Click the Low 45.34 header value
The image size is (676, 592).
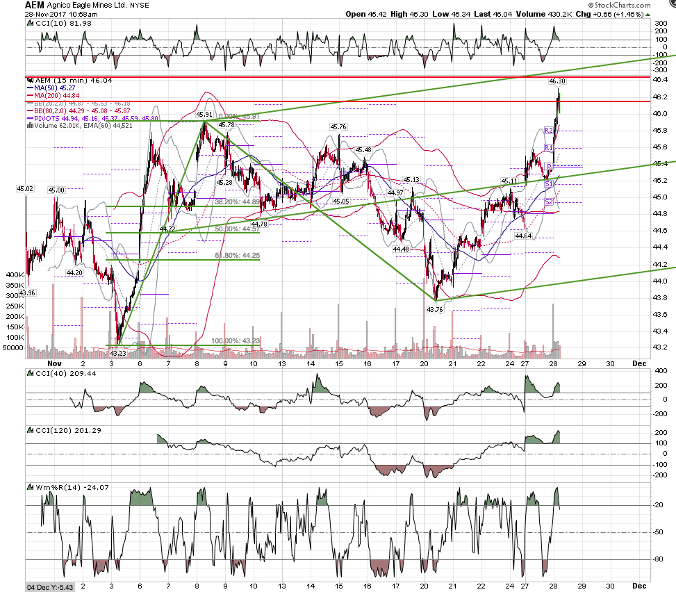[x=452, y=14]
